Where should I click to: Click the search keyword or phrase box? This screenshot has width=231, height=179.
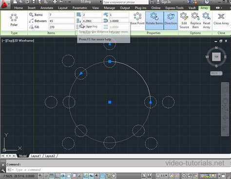tap(126, 2)
